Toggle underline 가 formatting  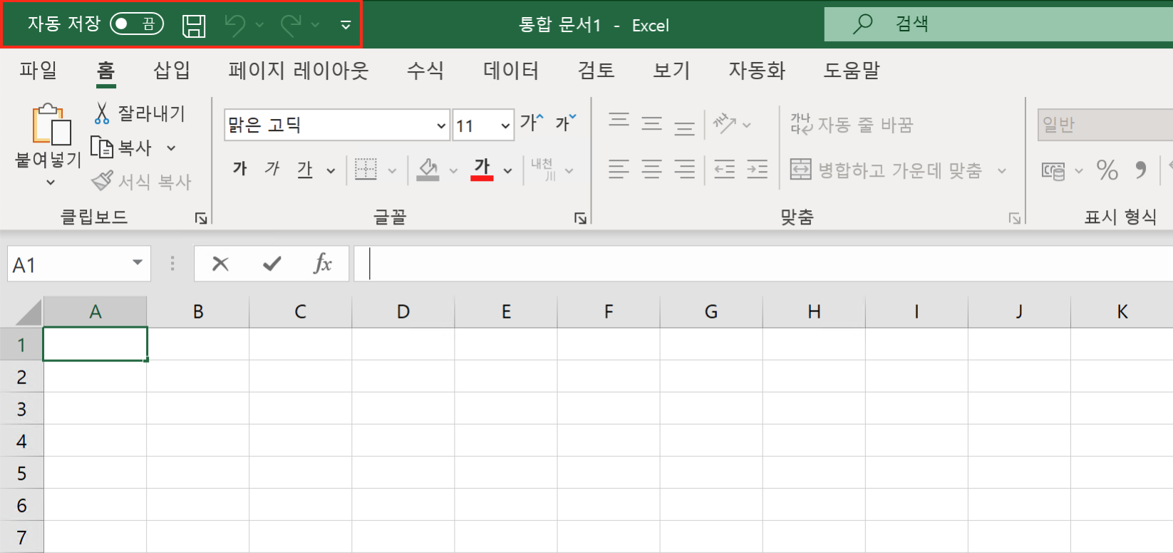305,169
